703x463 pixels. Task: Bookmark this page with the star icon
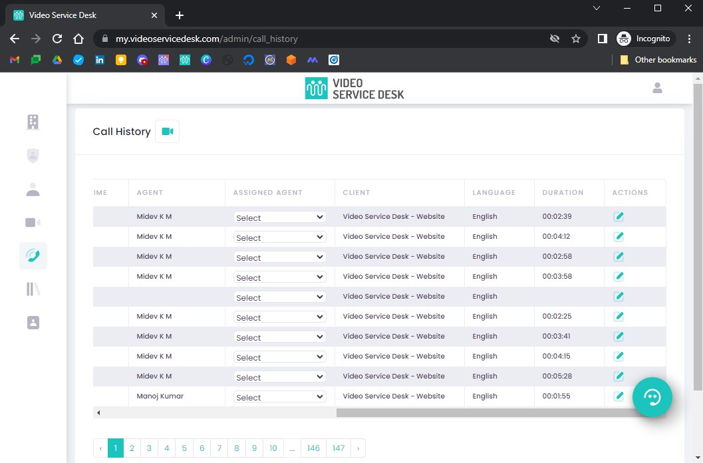[576, 39]
